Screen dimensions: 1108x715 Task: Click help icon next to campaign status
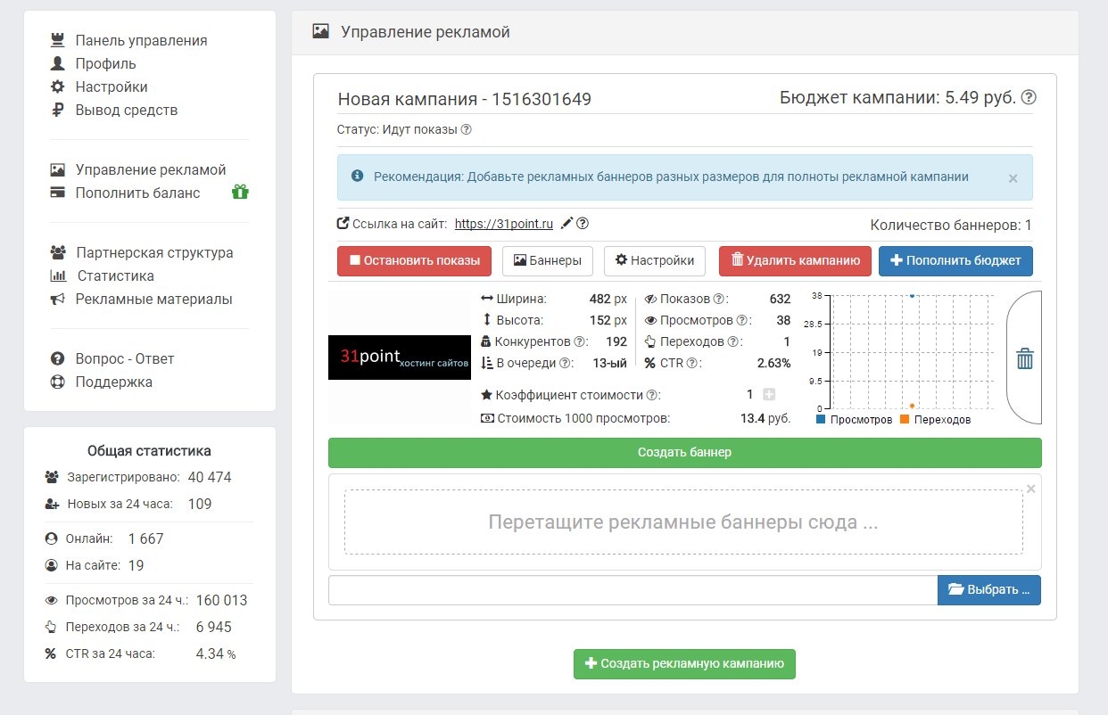[x=466, y=129]
